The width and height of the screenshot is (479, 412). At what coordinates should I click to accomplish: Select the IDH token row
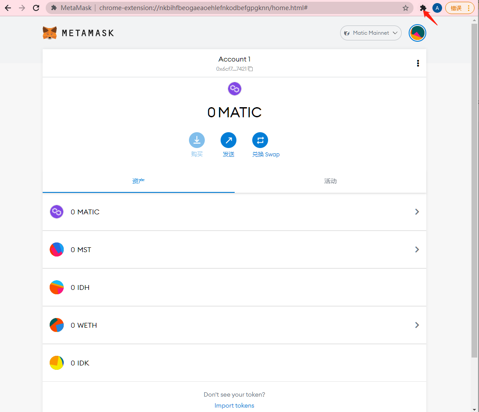click(234, 287)
